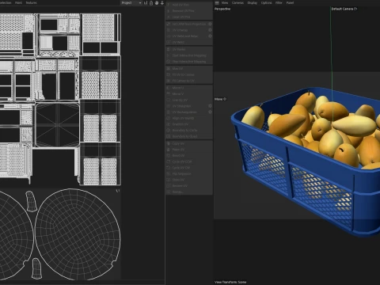
Task: Select the large full circular UV island
Action: point(78,234)
